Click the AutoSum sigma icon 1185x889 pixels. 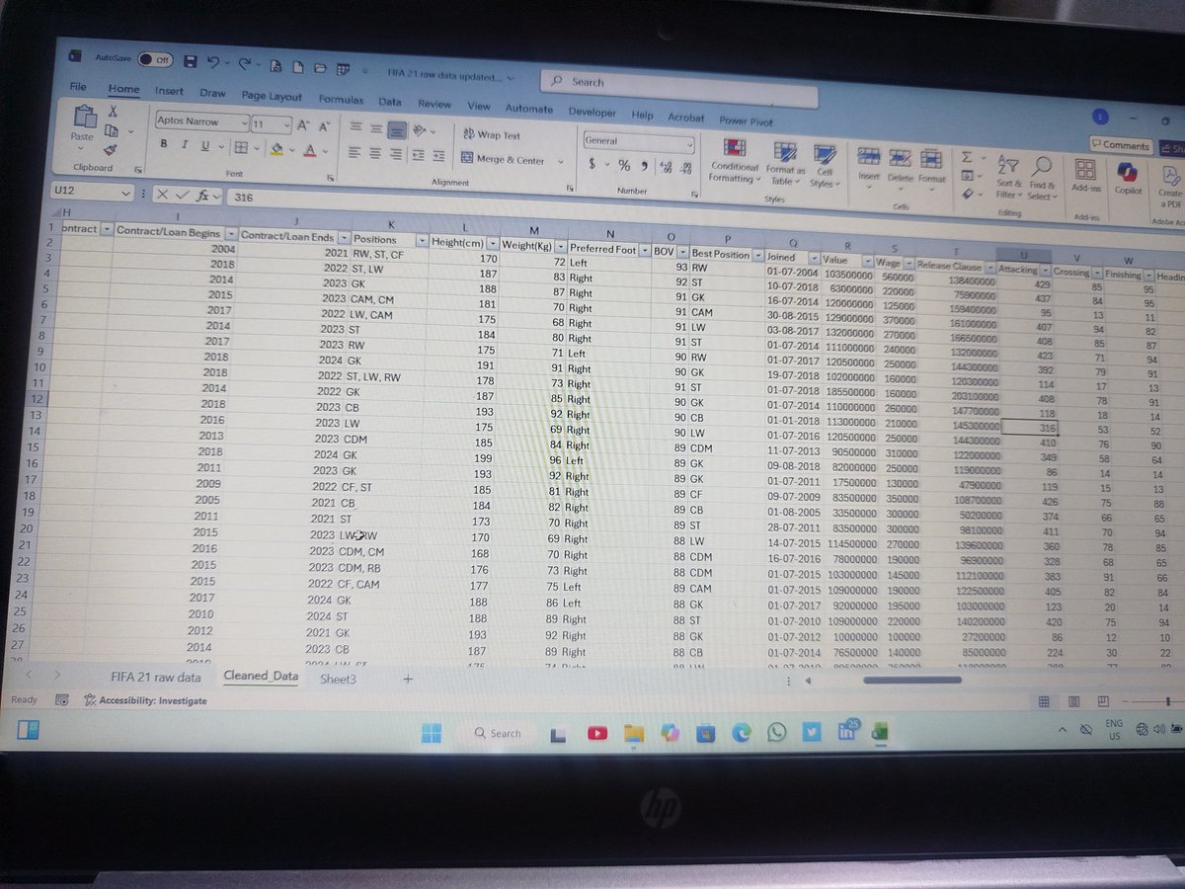point(968,157)
